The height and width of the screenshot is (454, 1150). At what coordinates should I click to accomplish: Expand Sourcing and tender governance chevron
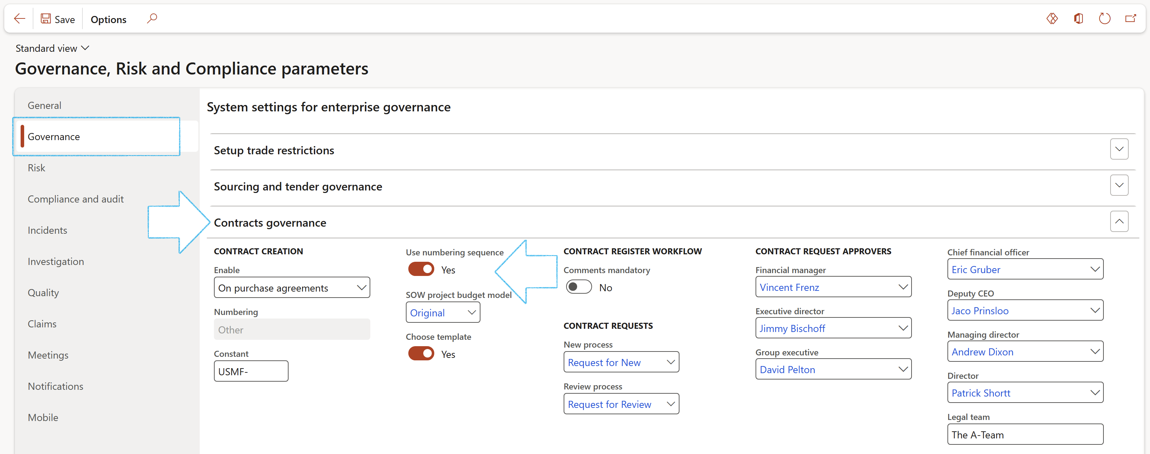coord(1119,186)
